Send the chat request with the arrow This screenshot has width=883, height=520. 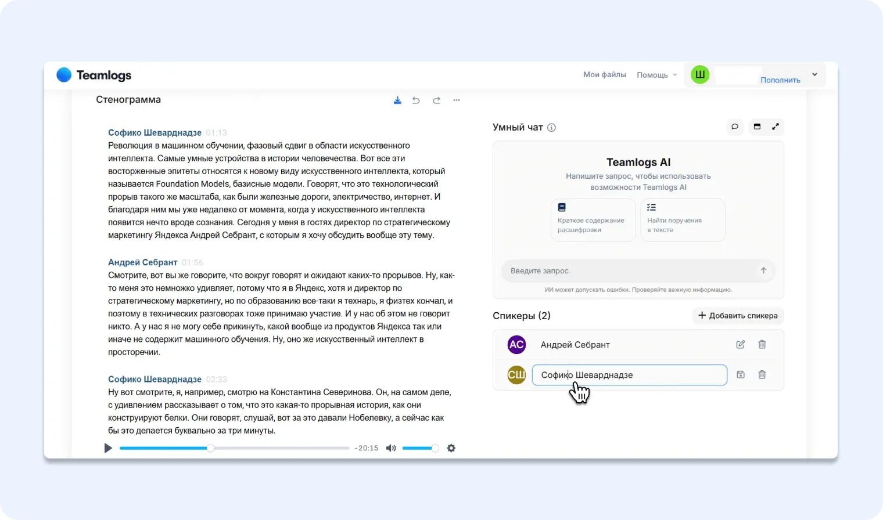tap(764, 270)
